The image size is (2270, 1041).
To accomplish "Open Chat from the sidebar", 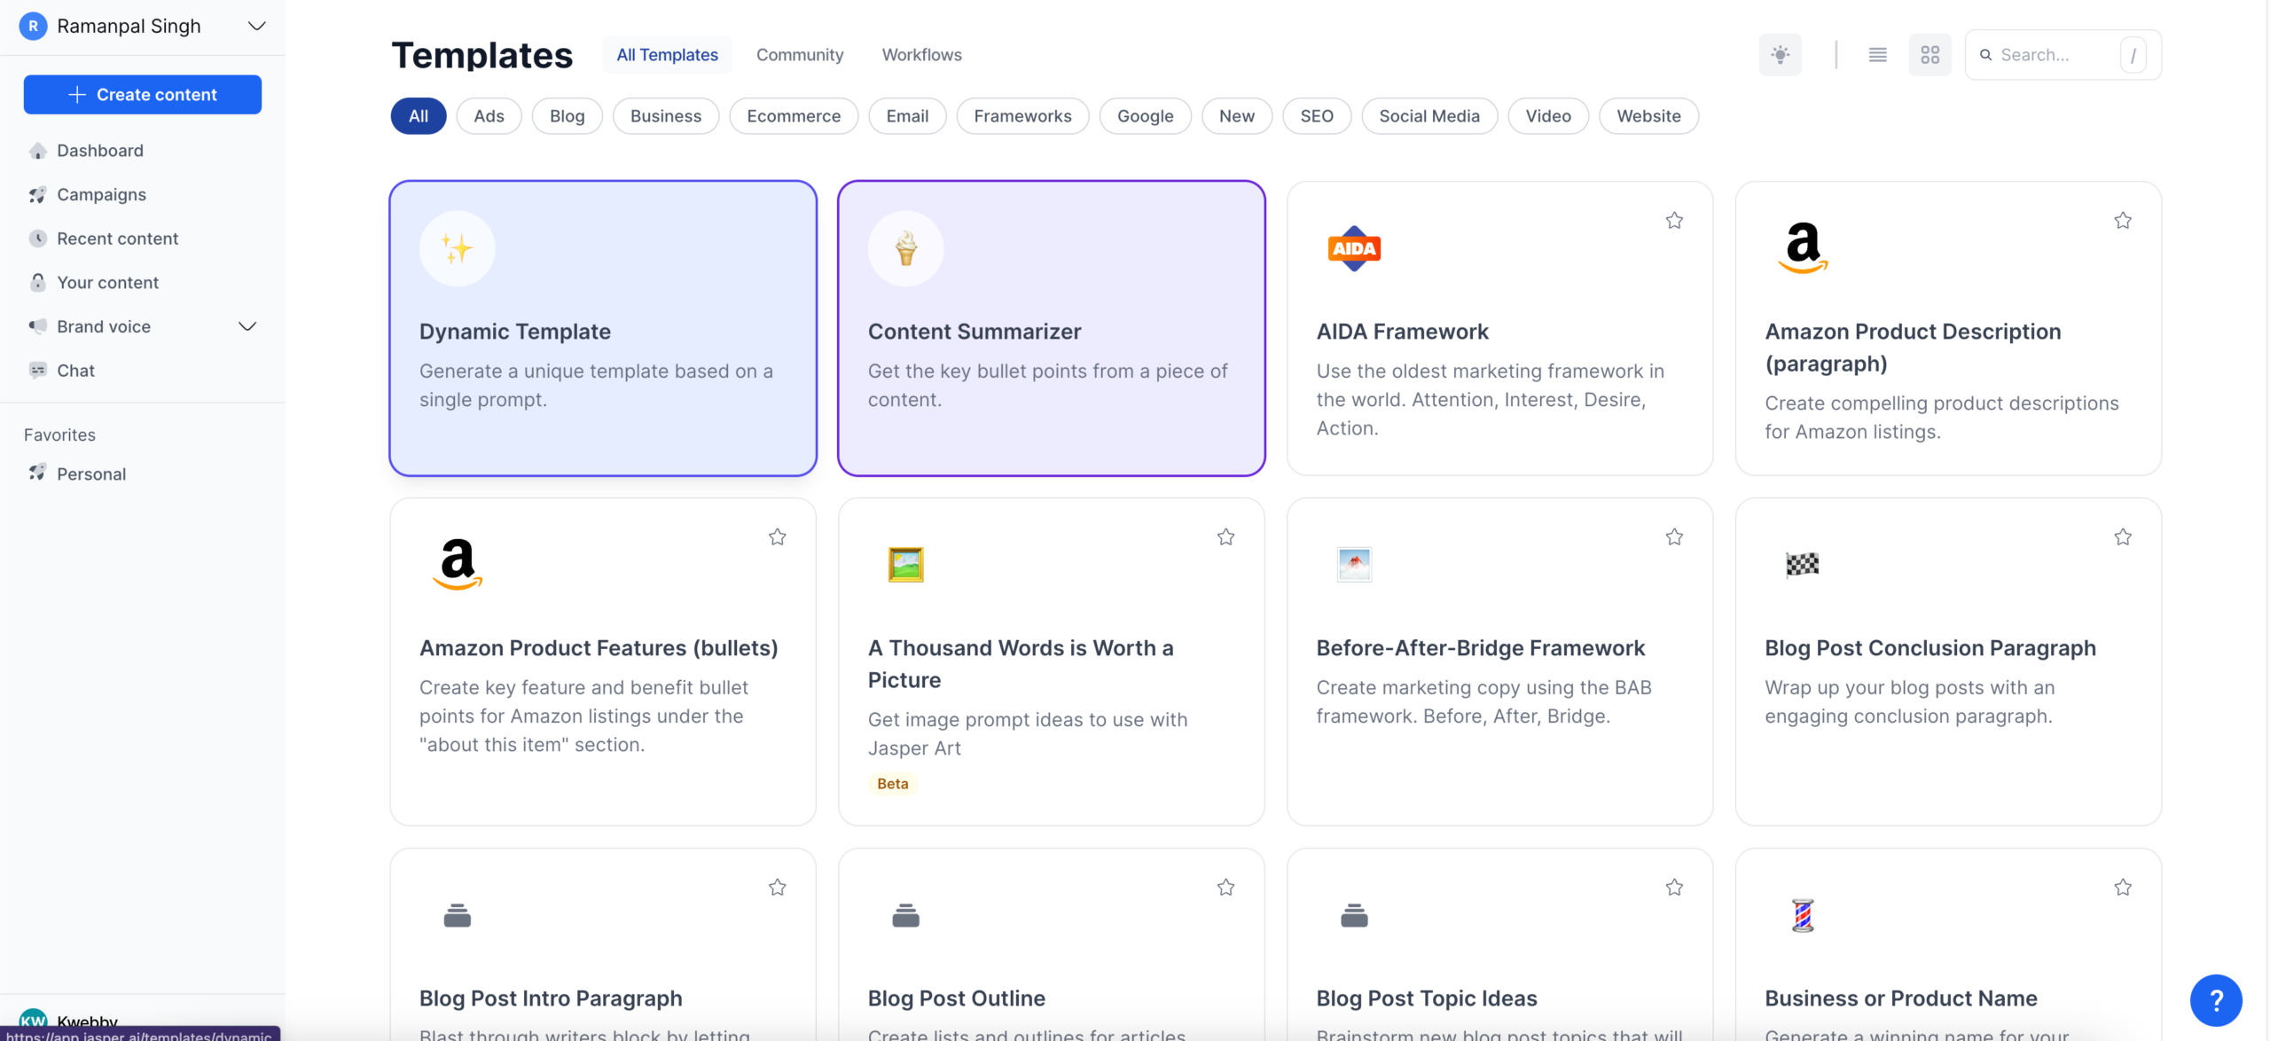I will pyautogui.click(x=75, y=371).
